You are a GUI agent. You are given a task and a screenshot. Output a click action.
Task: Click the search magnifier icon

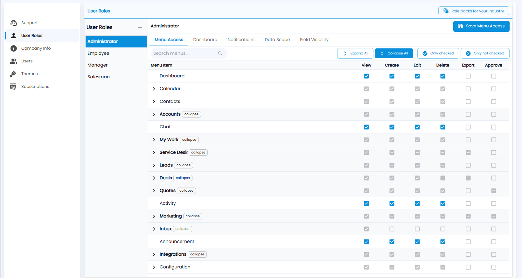click(x=220, y=53)
